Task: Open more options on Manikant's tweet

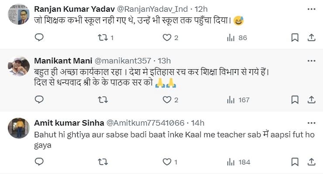Action: (x=311, y=60)
